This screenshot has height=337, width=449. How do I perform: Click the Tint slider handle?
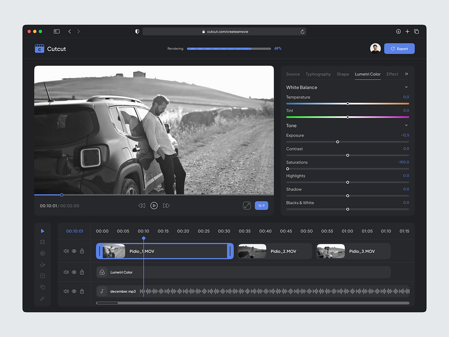click(348, 117)
